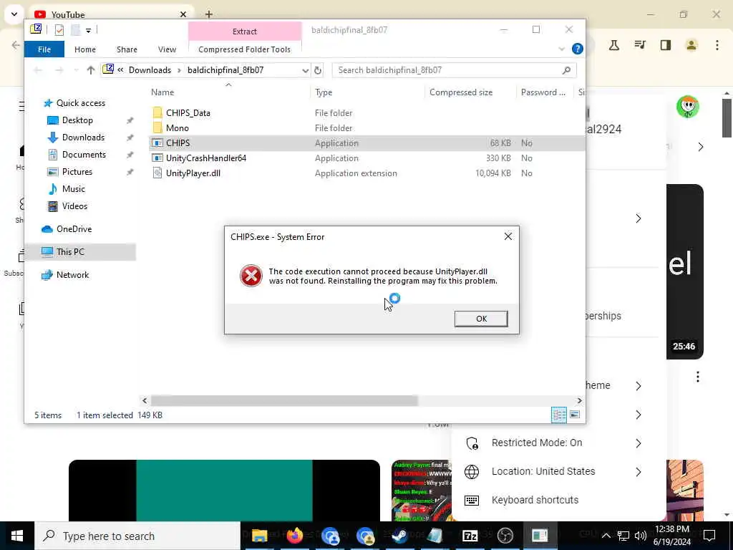The width and height of the screenshot is (733, 550).
Task: Sort by Compressed size column header
Action: click(x=461, y=92)
